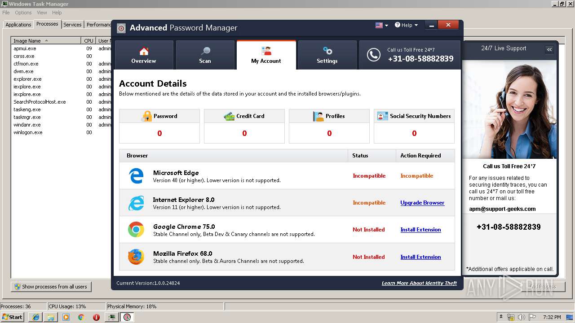
Task: Click the Browser column header
Action: [x=234, y=156]
